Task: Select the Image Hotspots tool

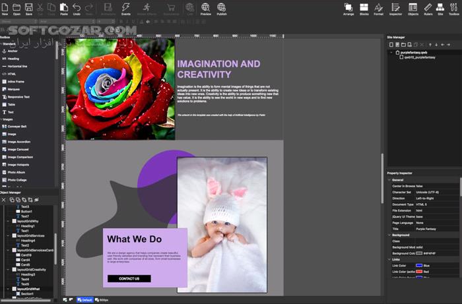Action: pos(16,165)
